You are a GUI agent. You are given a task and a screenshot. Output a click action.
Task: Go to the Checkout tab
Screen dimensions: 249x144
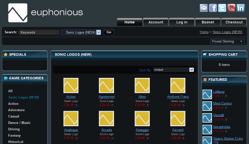(x=234, y=22)
